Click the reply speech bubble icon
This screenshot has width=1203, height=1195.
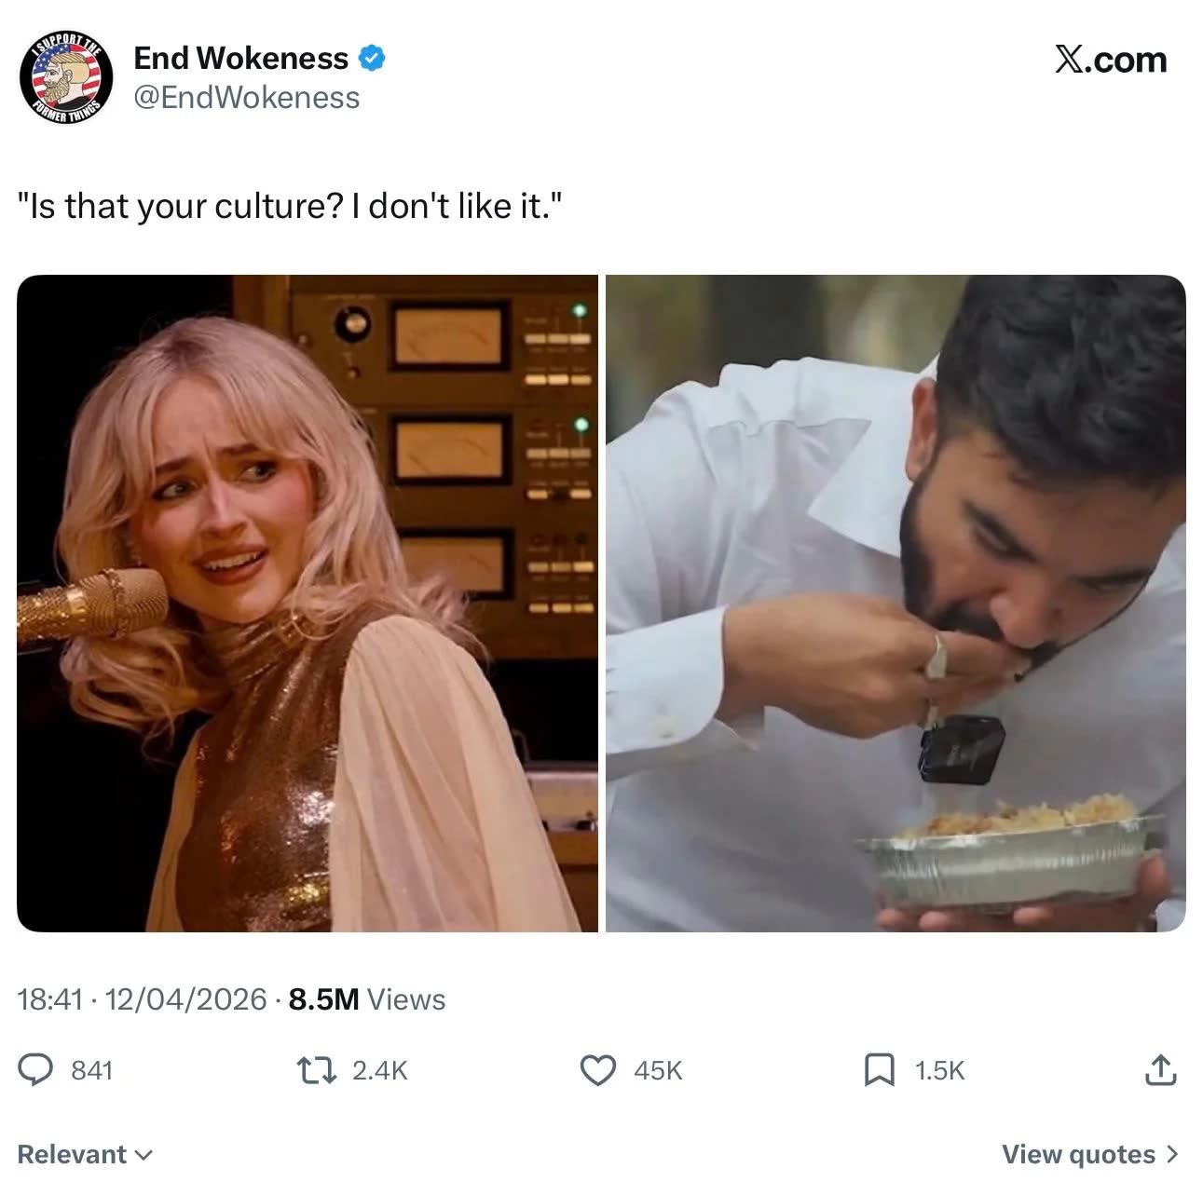pos(36,1069)
